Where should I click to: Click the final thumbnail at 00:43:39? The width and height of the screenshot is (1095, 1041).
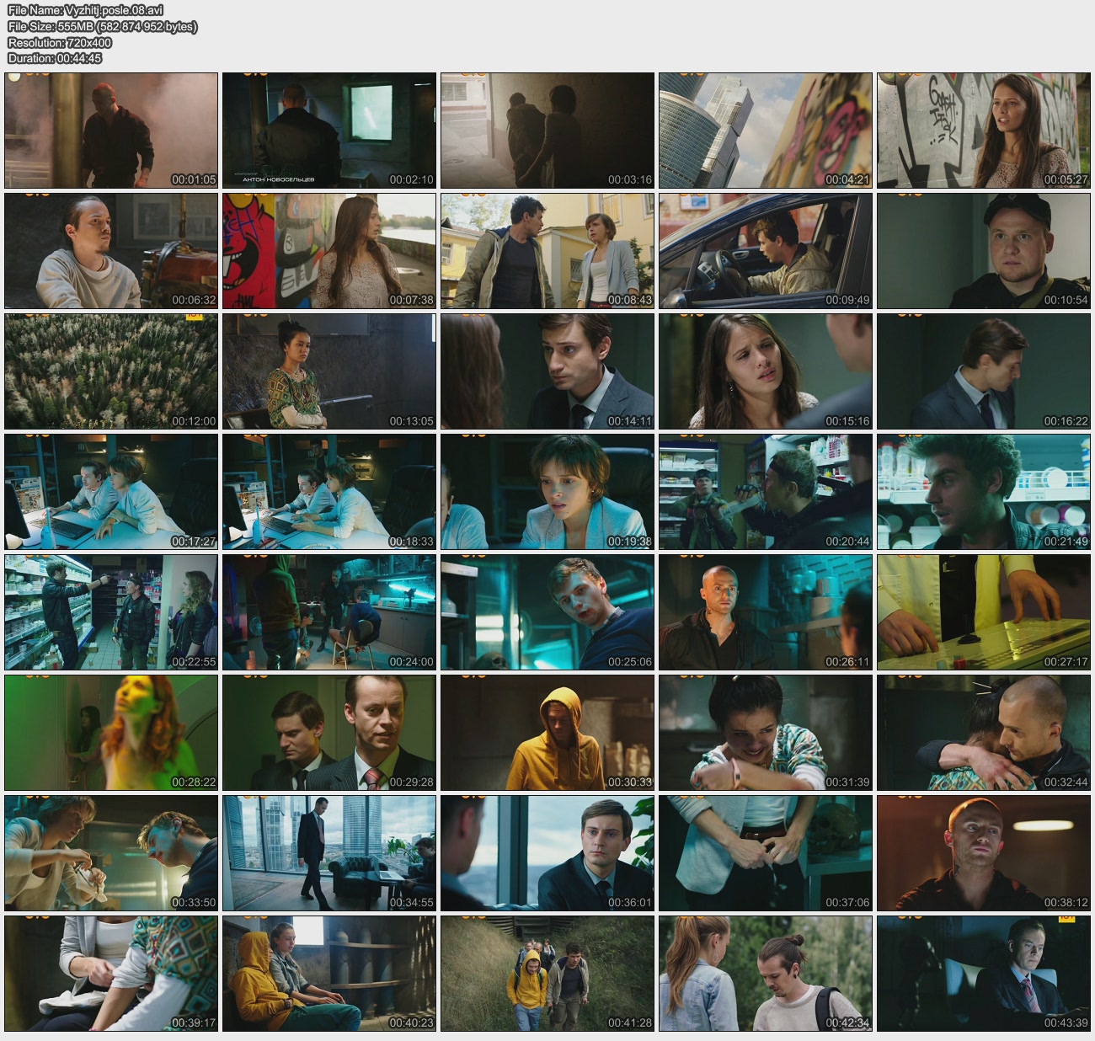[983, 974]
